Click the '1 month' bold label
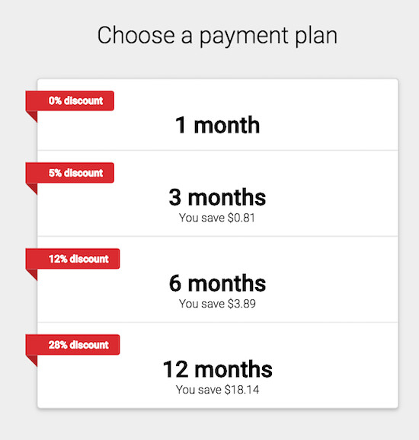 click(217, 125)
